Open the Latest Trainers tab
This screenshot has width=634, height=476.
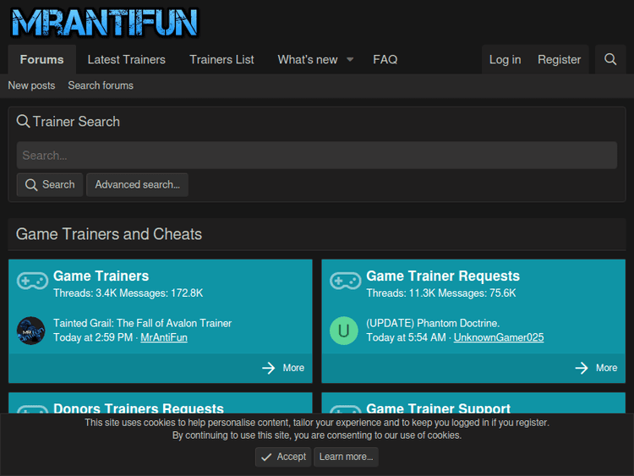tap(127, 59)
